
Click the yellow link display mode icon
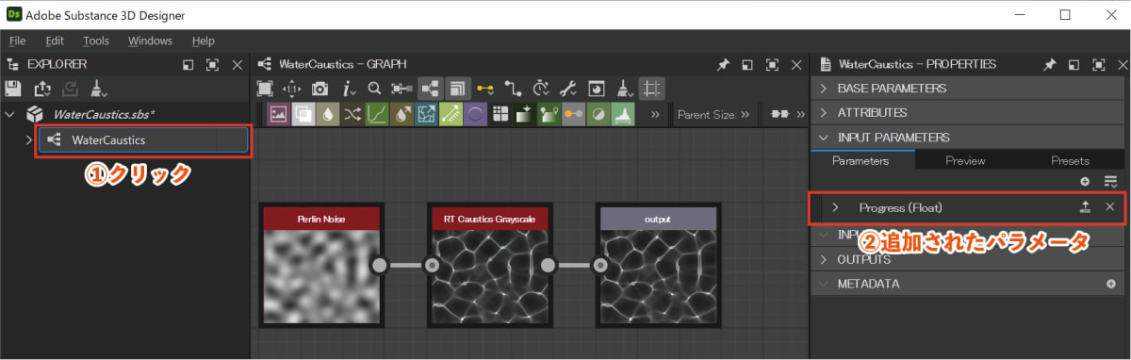click(x=485, y=89)
